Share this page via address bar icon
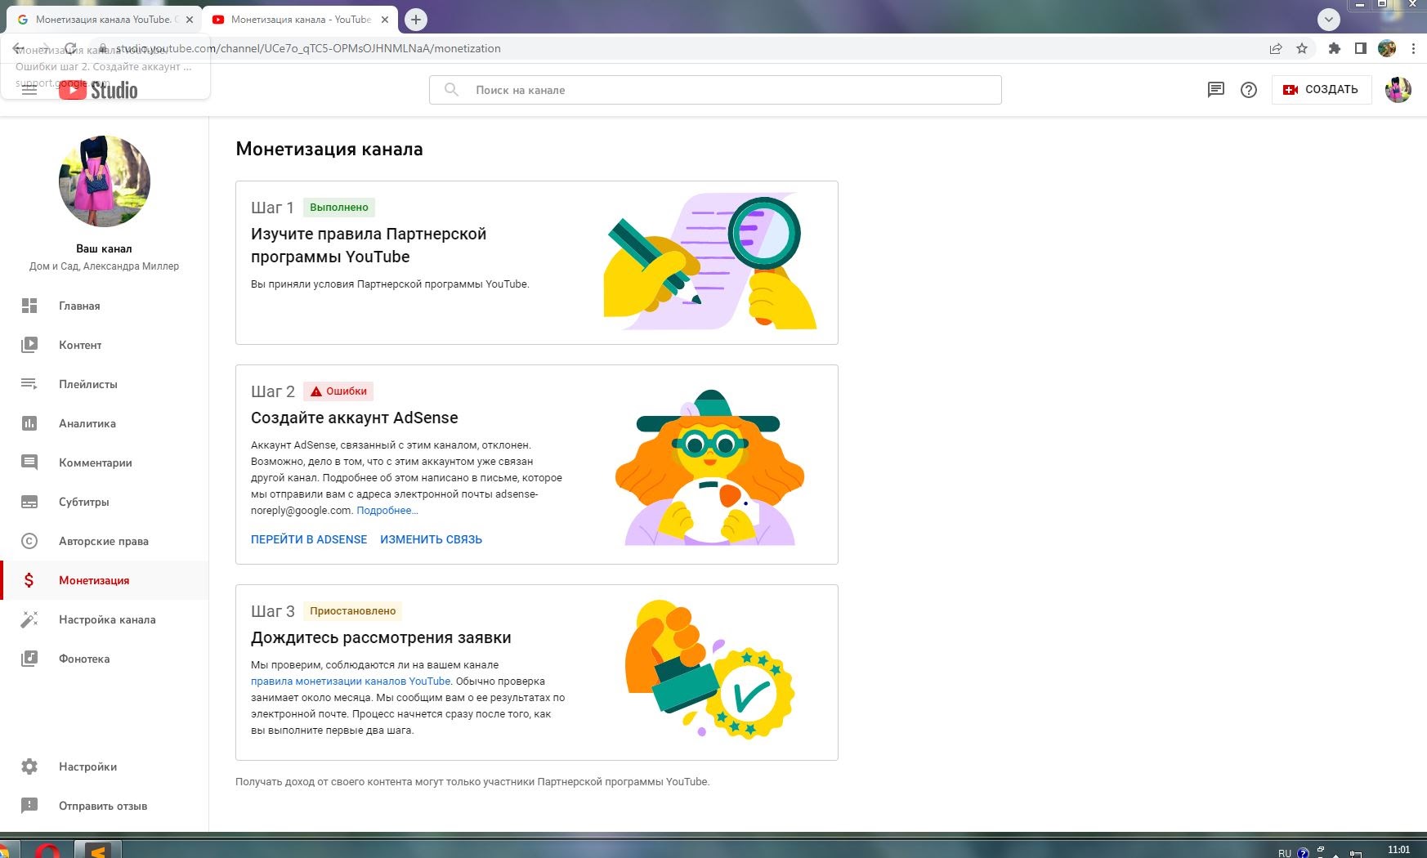1427x858 pixels. click(x=1276, y=48)
